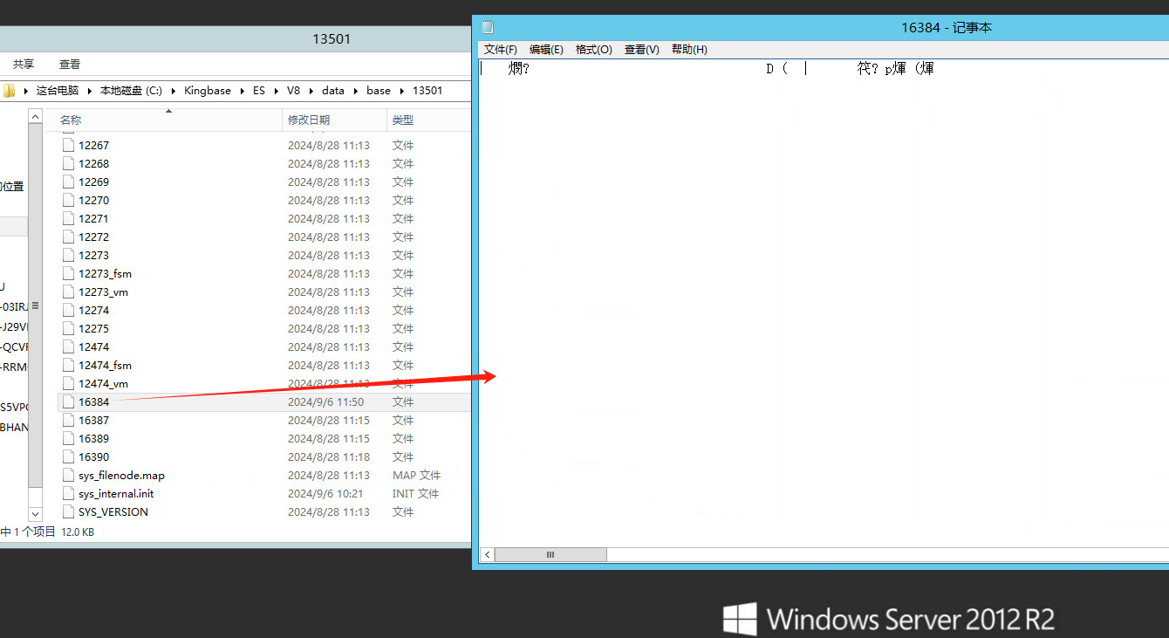This screenshot has height=638, width=1169.
Task: Switch to the 共享 tab in Explorer
Action: tap(24, 64)
